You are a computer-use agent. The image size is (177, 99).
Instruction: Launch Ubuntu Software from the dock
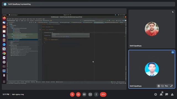[4, 27]
